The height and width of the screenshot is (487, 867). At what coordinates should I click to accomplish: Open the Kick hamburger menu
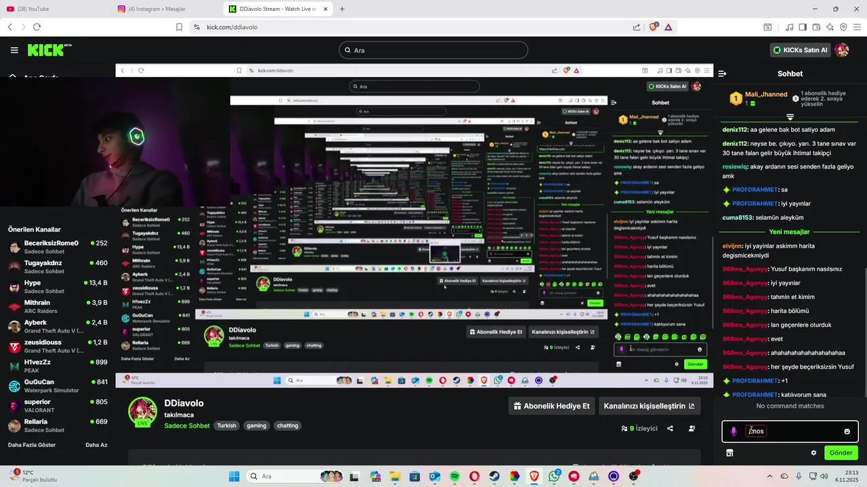click(14, 50)
